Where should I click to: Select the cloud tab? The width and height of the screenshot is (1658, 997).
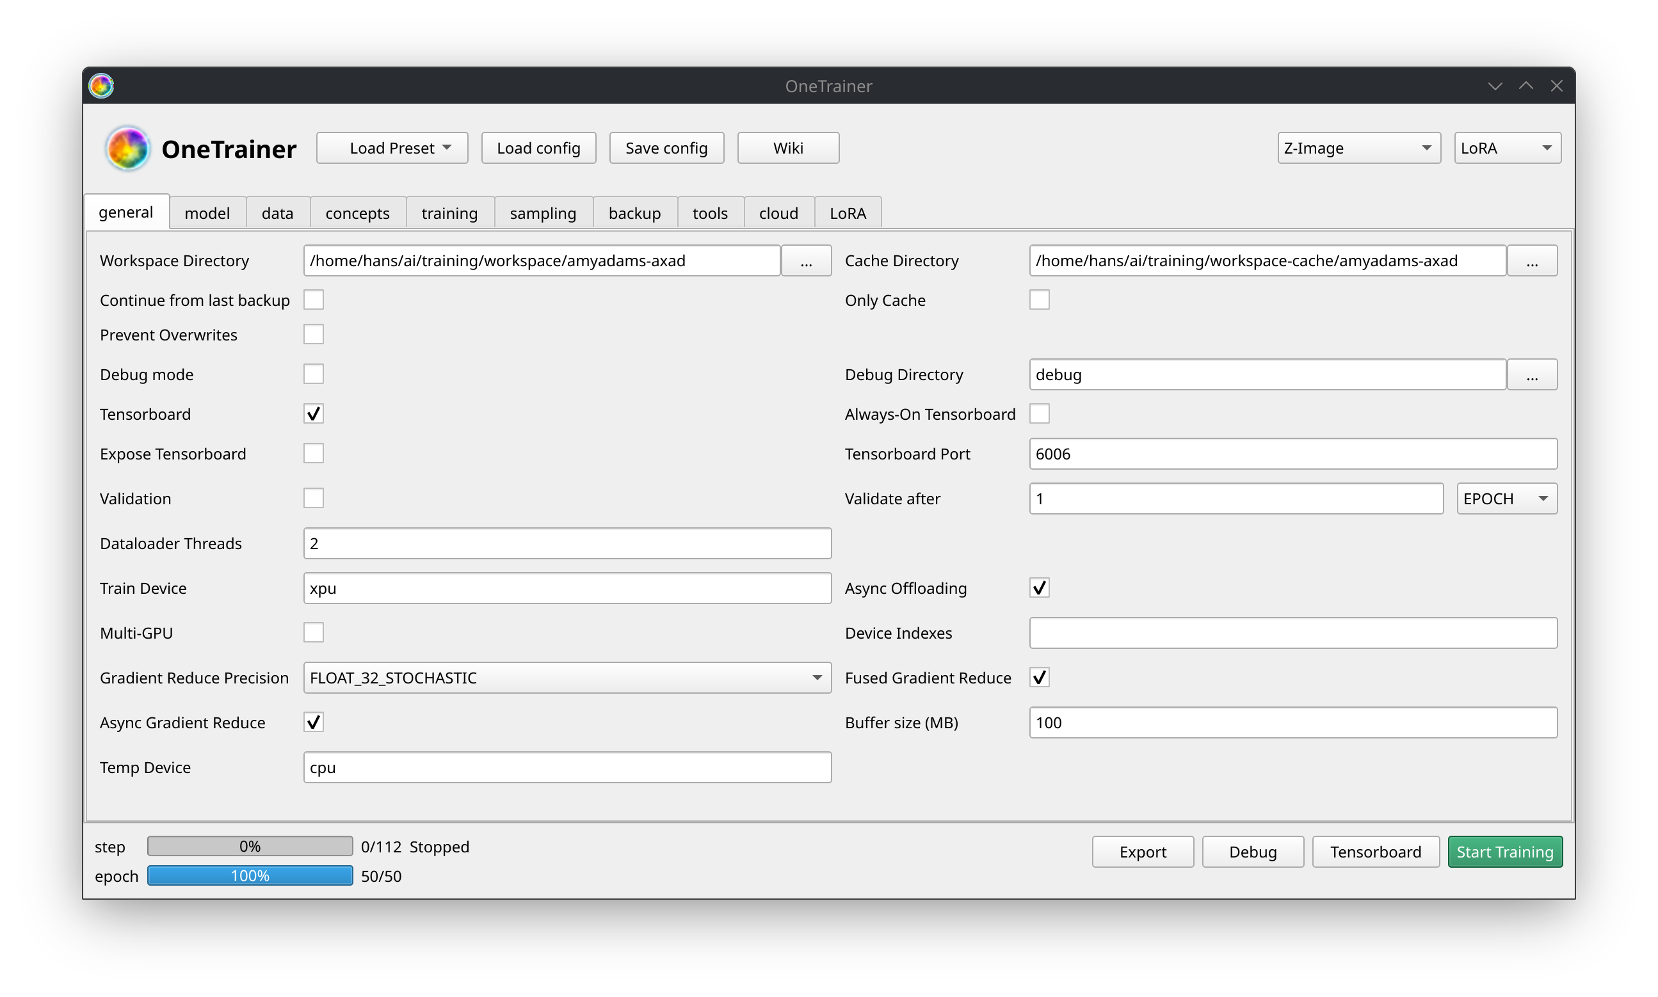pyautogui.click(x=778, y=213)
